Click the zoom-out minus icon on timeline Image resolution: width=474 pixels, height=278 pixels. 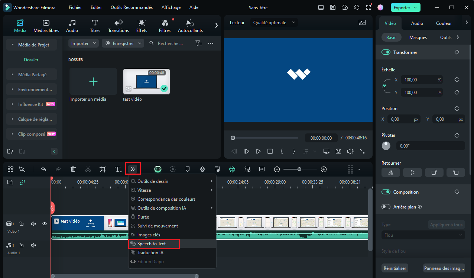(x=277, y=169)
